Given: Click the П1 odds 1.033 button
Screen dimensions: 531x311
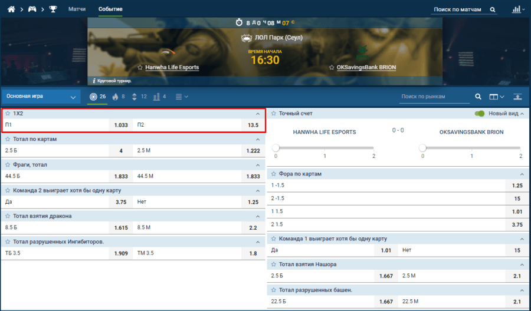Looking at the screenshot, I should [x=121, y=125].
